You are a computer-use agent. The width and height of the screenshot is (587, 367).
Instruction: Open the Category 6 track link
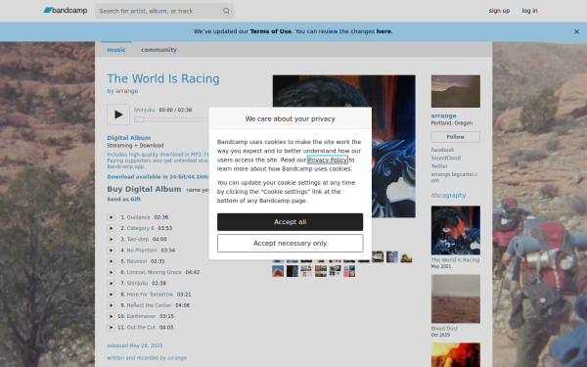click(x=140, y=228)
